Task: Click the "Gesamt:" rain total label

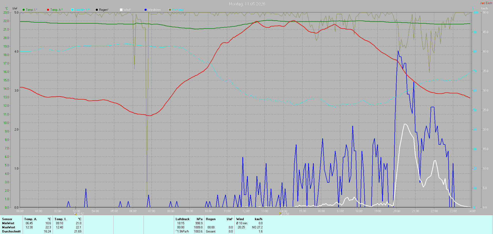Action: 211,231
